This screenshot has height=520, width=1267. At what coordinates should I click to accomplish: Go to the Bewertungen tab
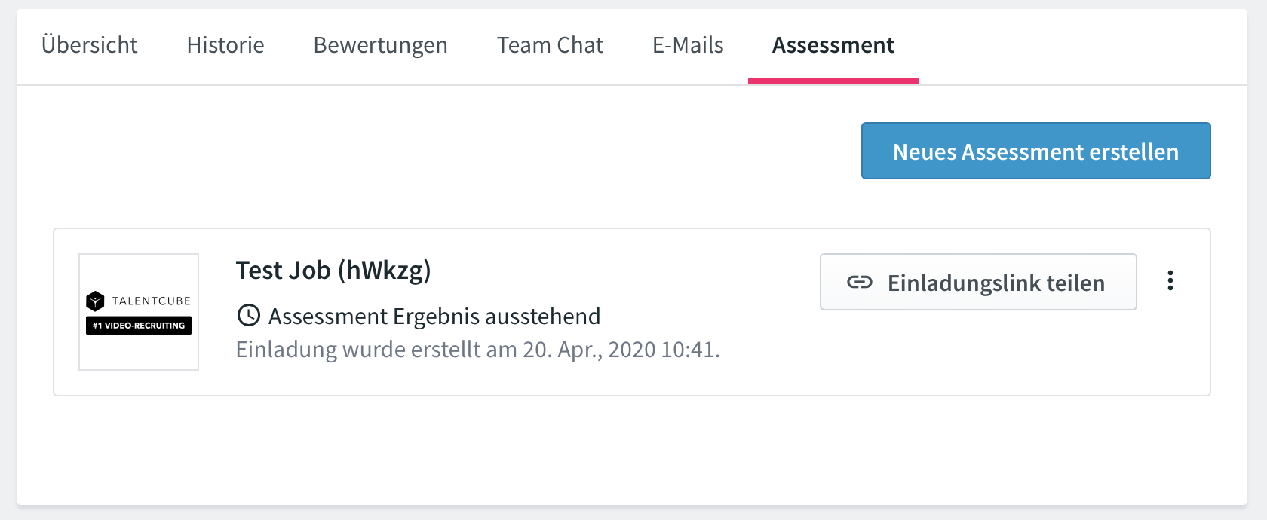pos(381,45)
